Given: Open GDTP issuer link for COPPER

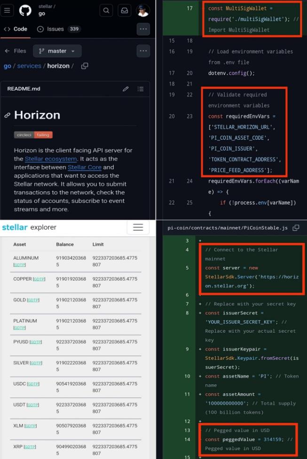Looking at the screenshot, I should pos(39,279).
